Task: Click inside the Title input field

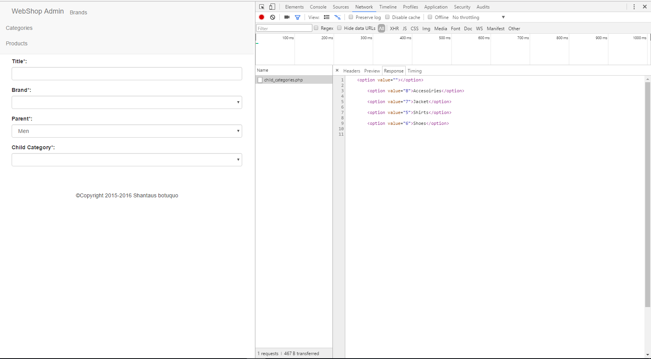Action: 127,74
